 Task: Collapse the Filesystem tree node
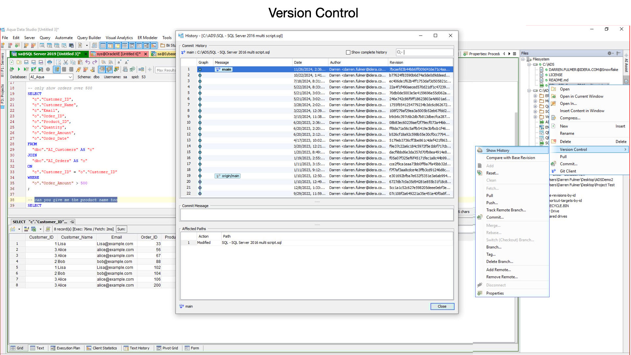click(x=523, y=59)
